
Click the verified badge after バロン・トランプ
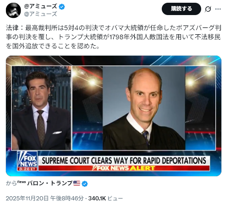click(85, 184)
